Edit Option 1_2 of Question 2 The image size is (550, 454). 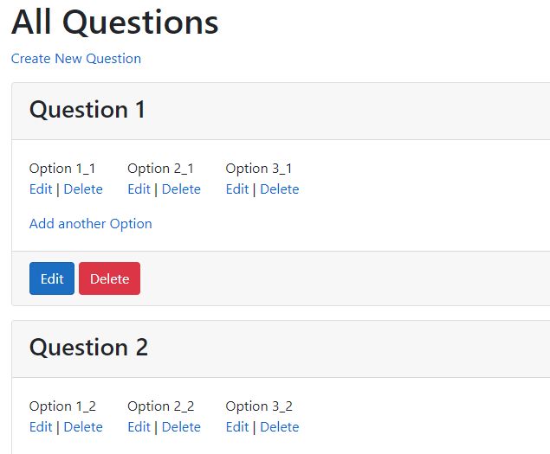tap(41, 427)
